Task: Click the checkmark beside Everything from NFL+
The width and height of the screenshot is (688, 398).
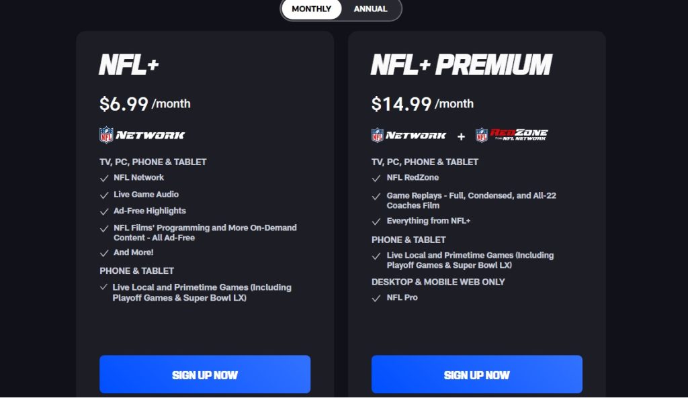Action: click(x=376, y=221)
